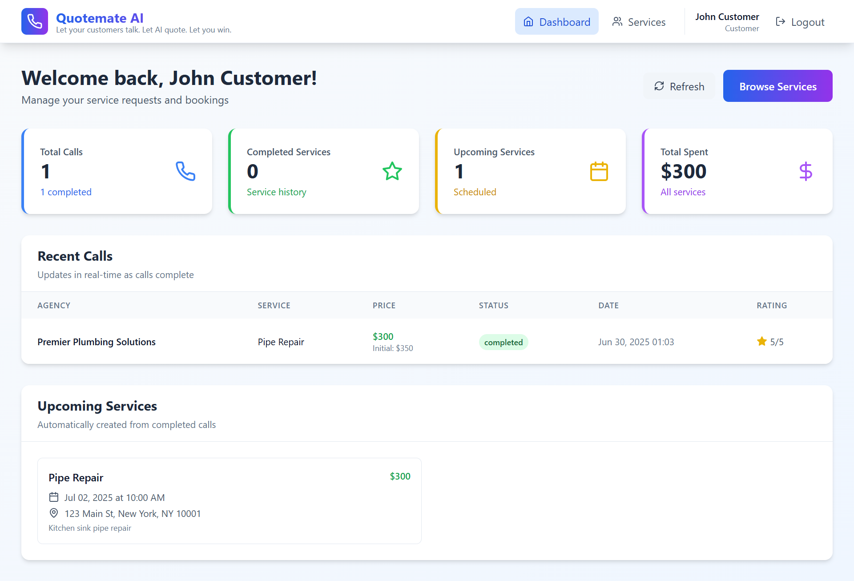The width and height of the screenshot is (854, 581).
Task: Click the John Customer profile name
Action: point(727,17)
